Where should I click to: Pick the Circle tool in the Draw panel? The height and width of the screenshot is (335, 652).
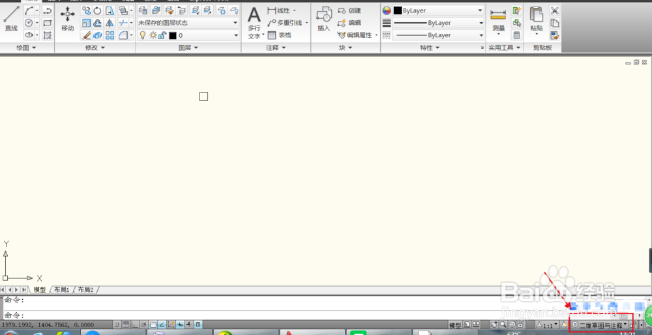coord(29,23)
